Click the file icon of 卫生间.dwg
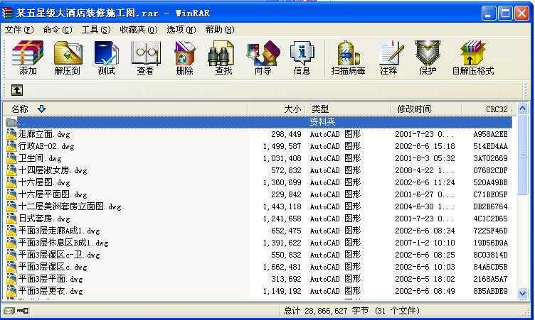This screenshot has width=535, height=320. tap(11, 158)
